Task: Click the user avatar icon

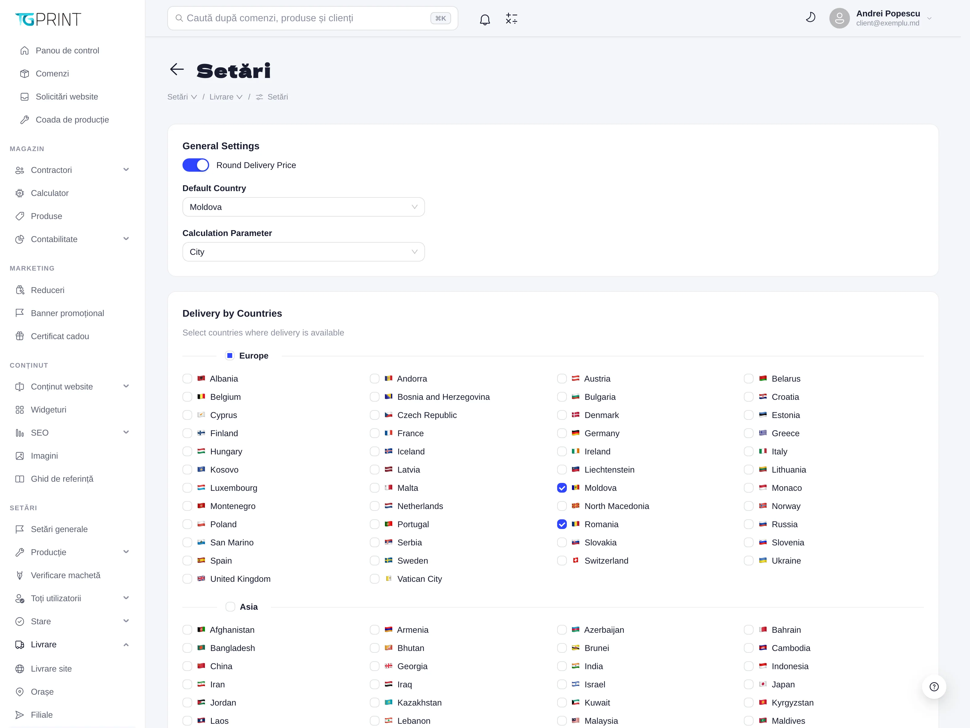Action: pyautogui.click(x=839, y=19)
